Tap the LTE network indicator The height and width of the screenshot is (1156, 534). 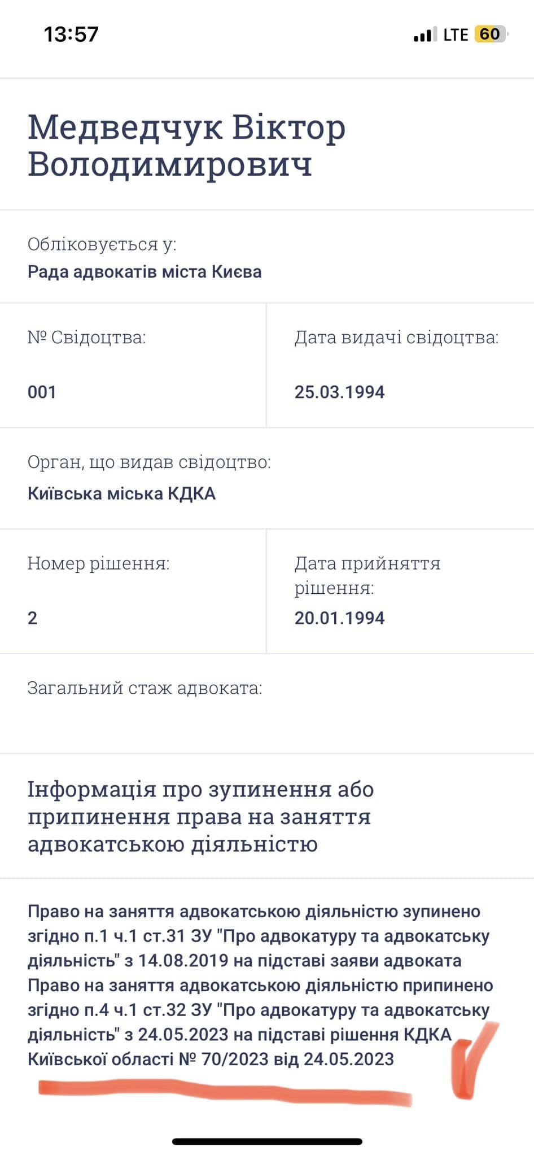(x=456, y=35)
